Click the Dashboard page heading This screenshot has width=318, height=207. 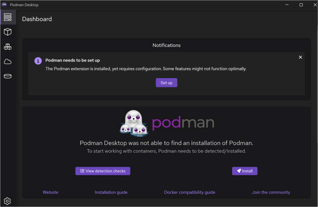click(37, 19)
